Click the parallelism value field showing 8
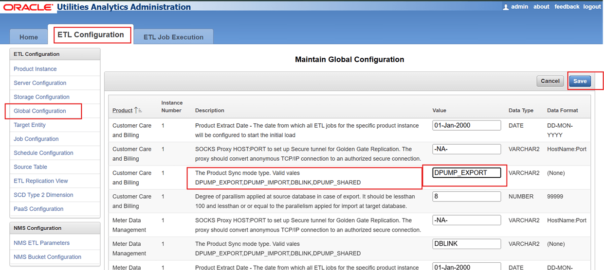 [x=467, y=197]
